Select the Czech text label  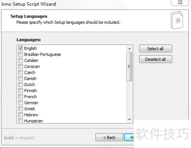(x=30, y=73)
